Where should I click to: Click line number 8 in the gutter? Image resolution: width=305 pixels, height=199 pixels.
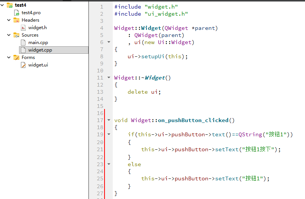pos(102,56)
